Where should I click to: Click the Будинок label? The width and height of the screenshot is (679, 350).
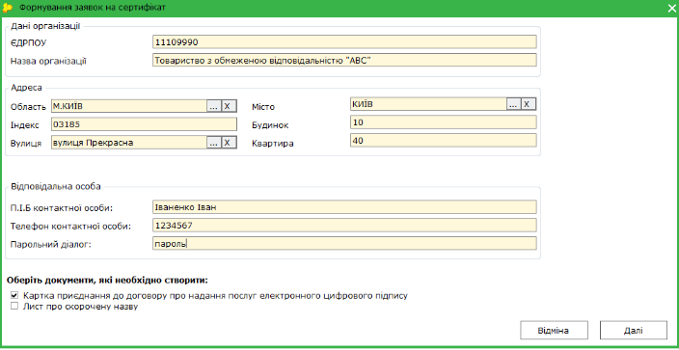pos(270,125)
